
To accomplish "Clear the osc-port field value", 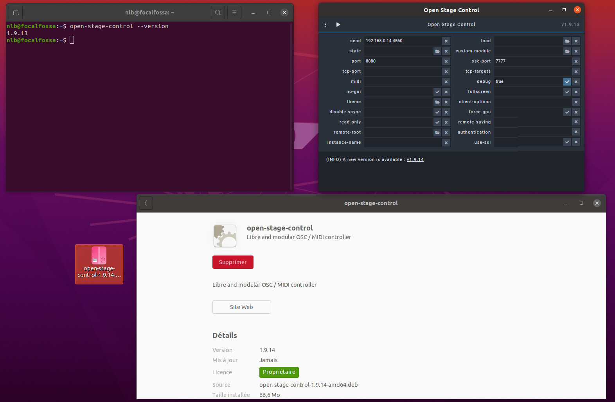I will click(x=576, y=61).
